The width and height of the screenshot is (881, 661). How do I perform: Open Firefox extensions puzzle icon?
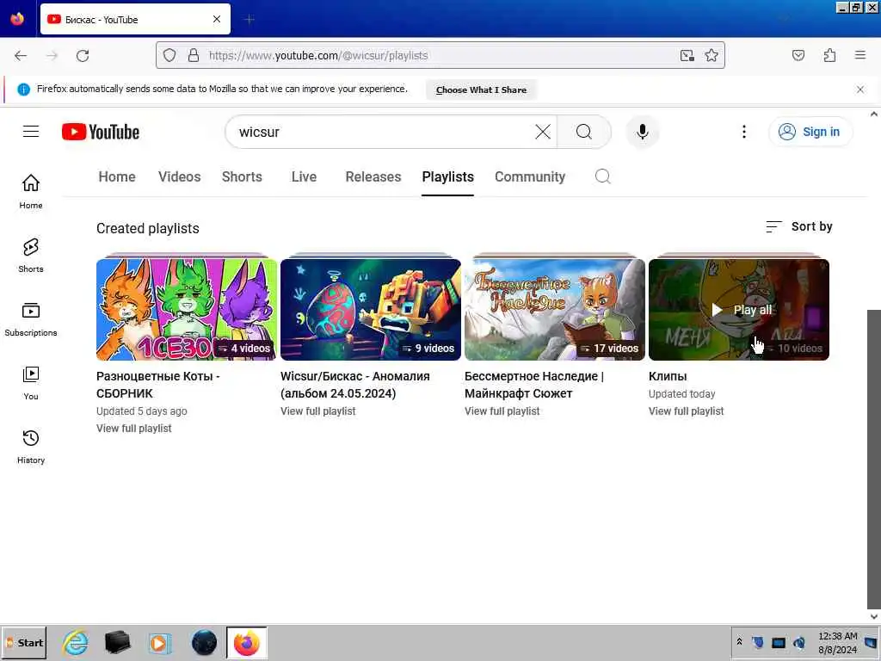click(x=829, y=55)
